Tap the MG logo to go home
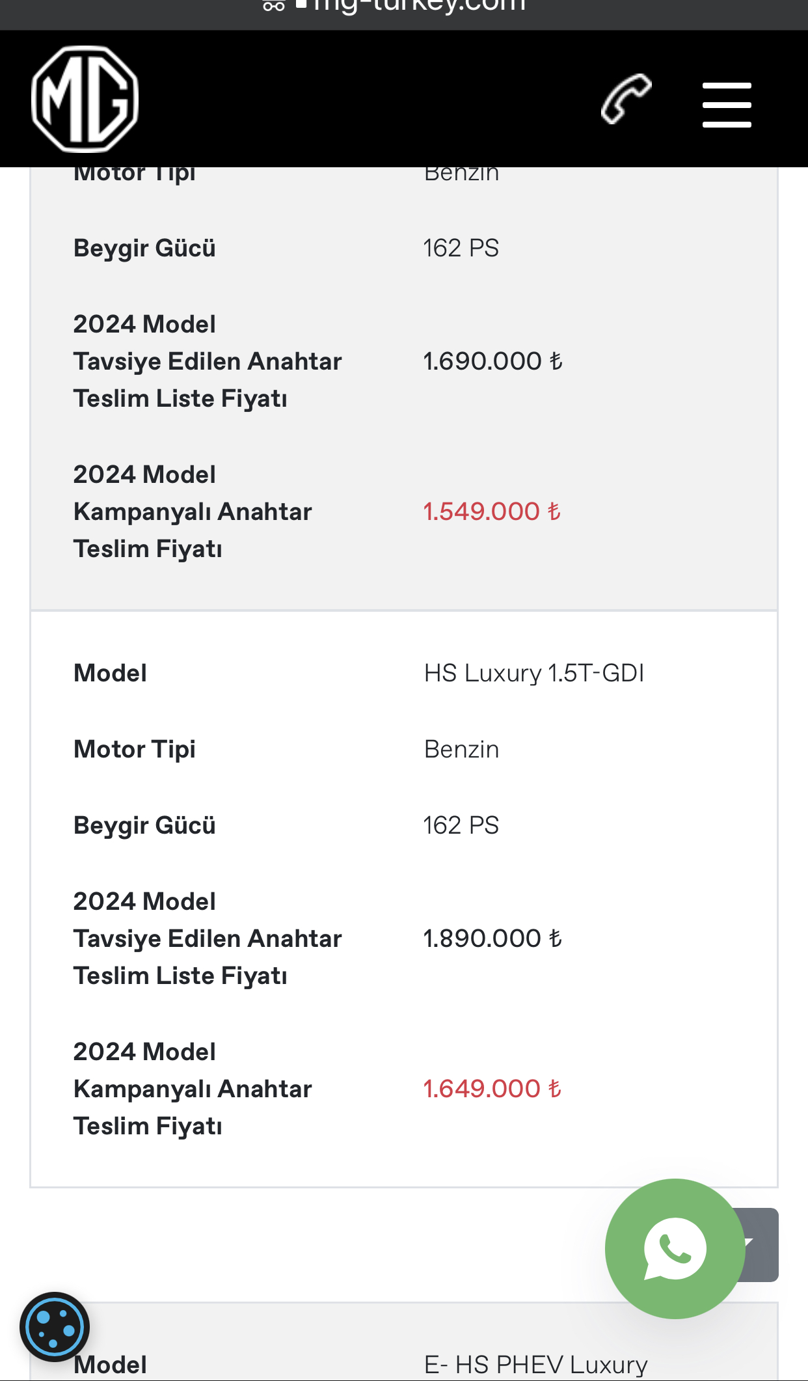The image size is (808, 1381). 85,99
